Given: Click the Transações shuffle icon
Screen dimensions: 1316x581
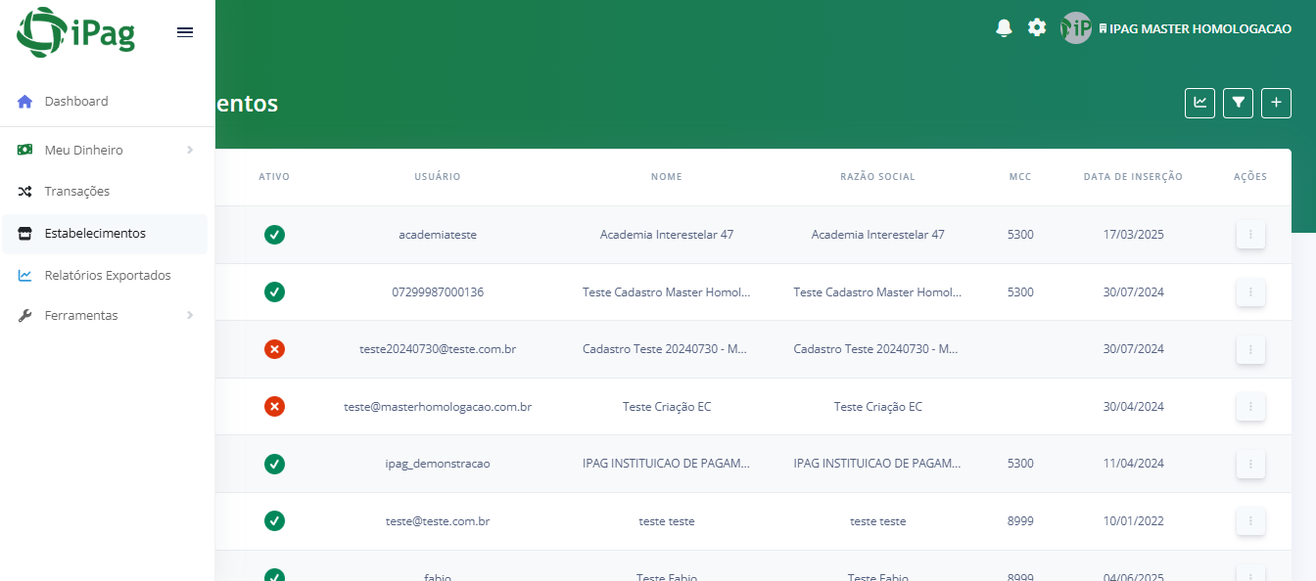Looking at the screenshot, I should (x=25, y=191).
